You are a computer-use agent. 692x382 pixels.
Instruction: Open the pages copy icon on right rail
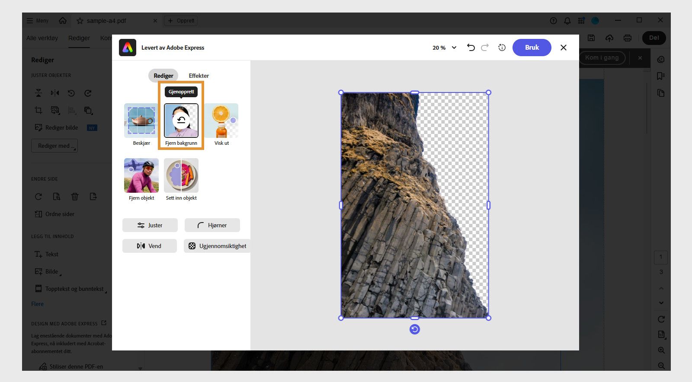coord(661,93)
